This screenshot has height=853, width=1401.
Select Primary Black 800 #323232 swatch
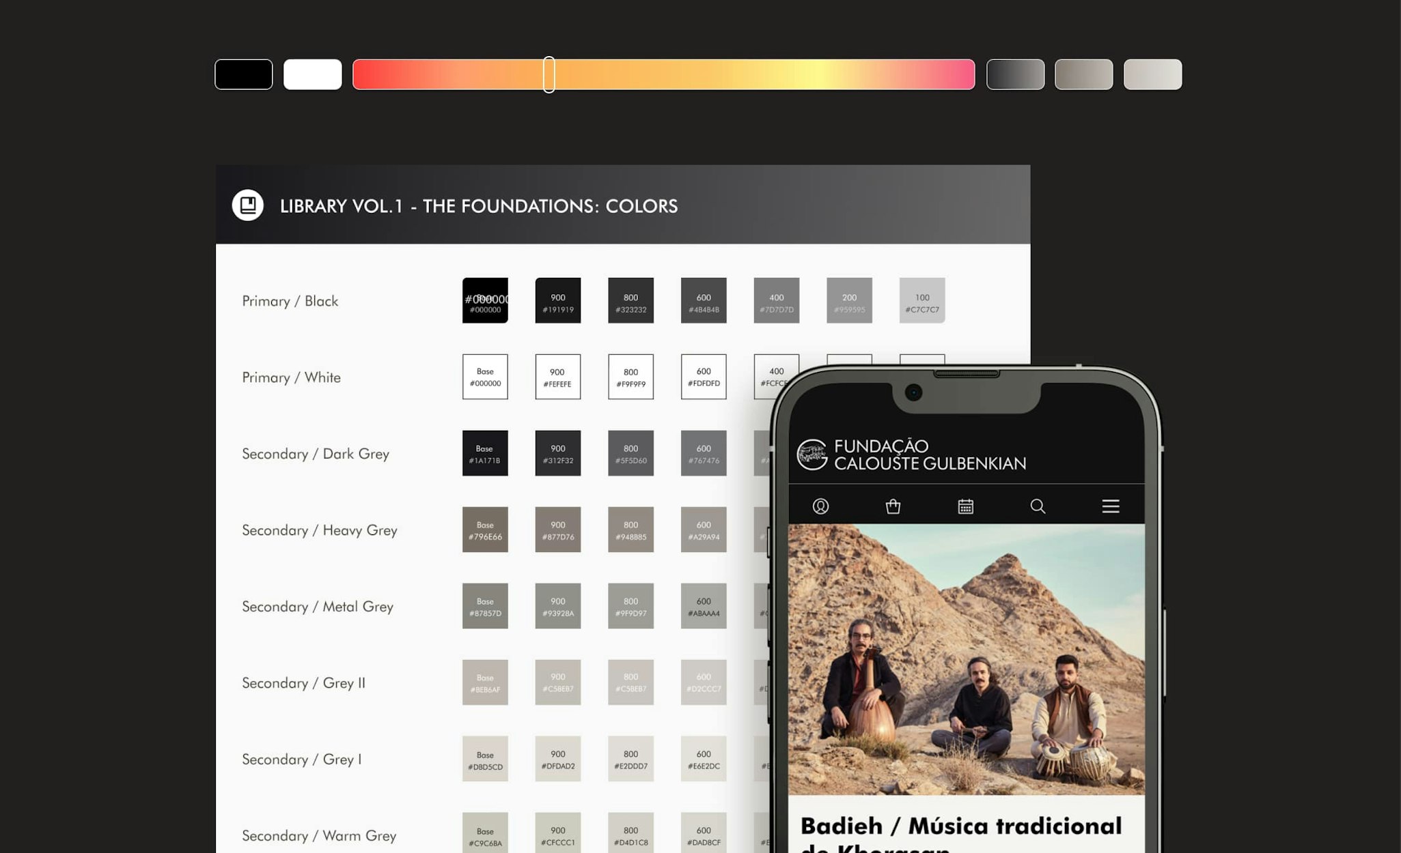click(631, 300)
